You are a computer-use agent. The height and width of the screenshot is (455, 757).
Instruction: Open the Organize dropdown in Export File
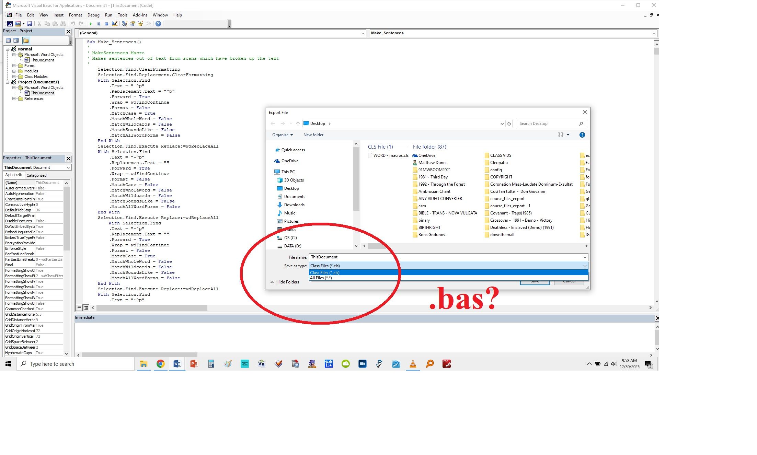tap(282, 135)
